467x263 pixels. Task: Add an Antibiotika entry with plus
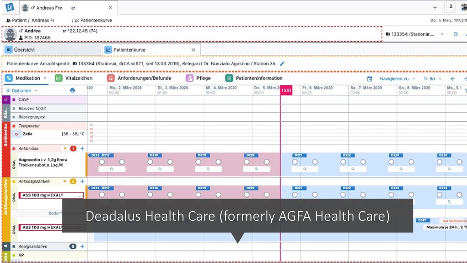tap(82, 148)
